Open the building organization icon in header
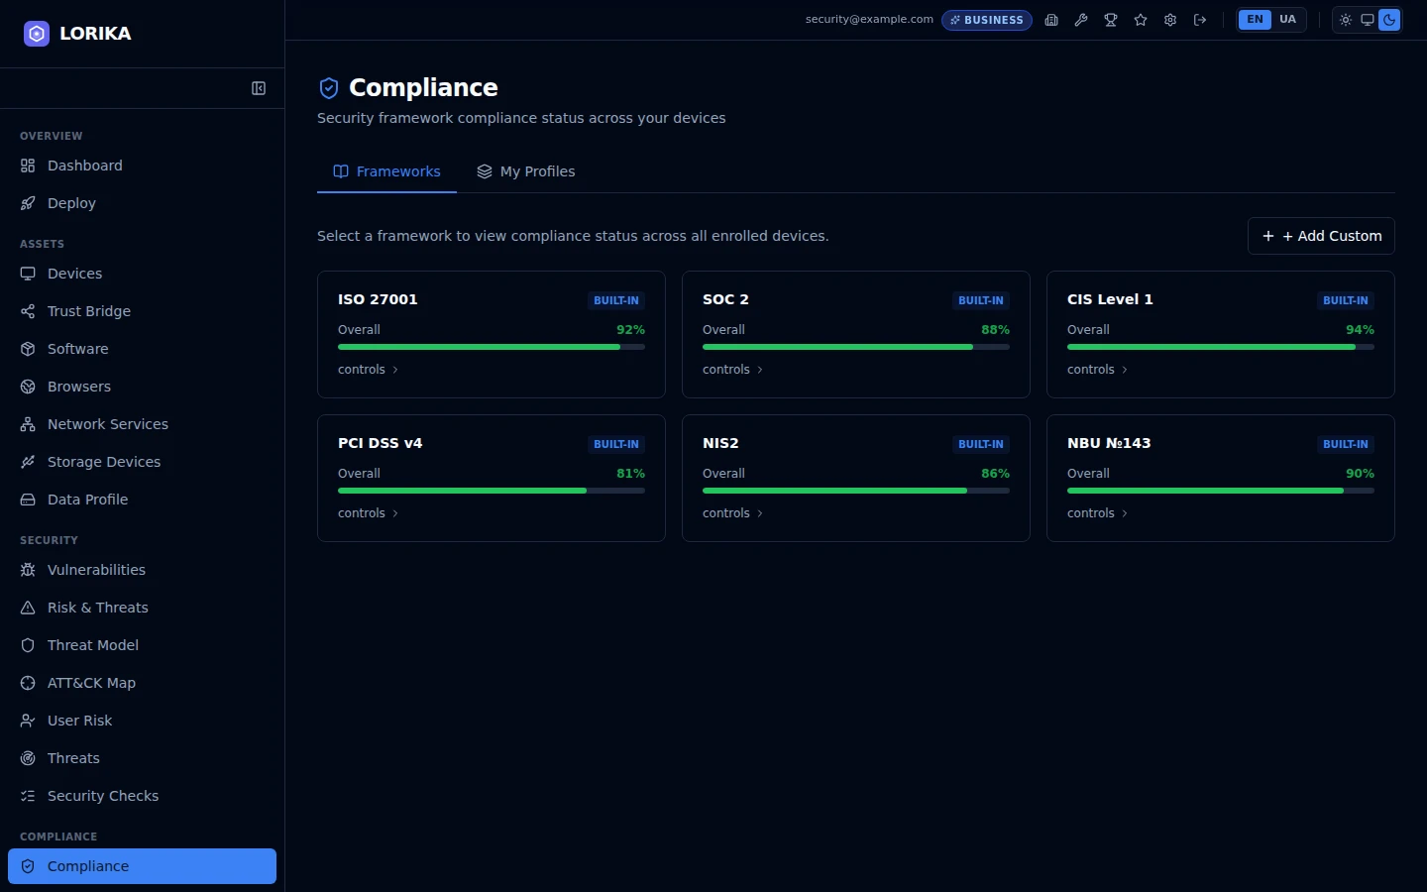Image resolution: width=1427 pixels, height=892 pixels. (x=1051, y=20)
